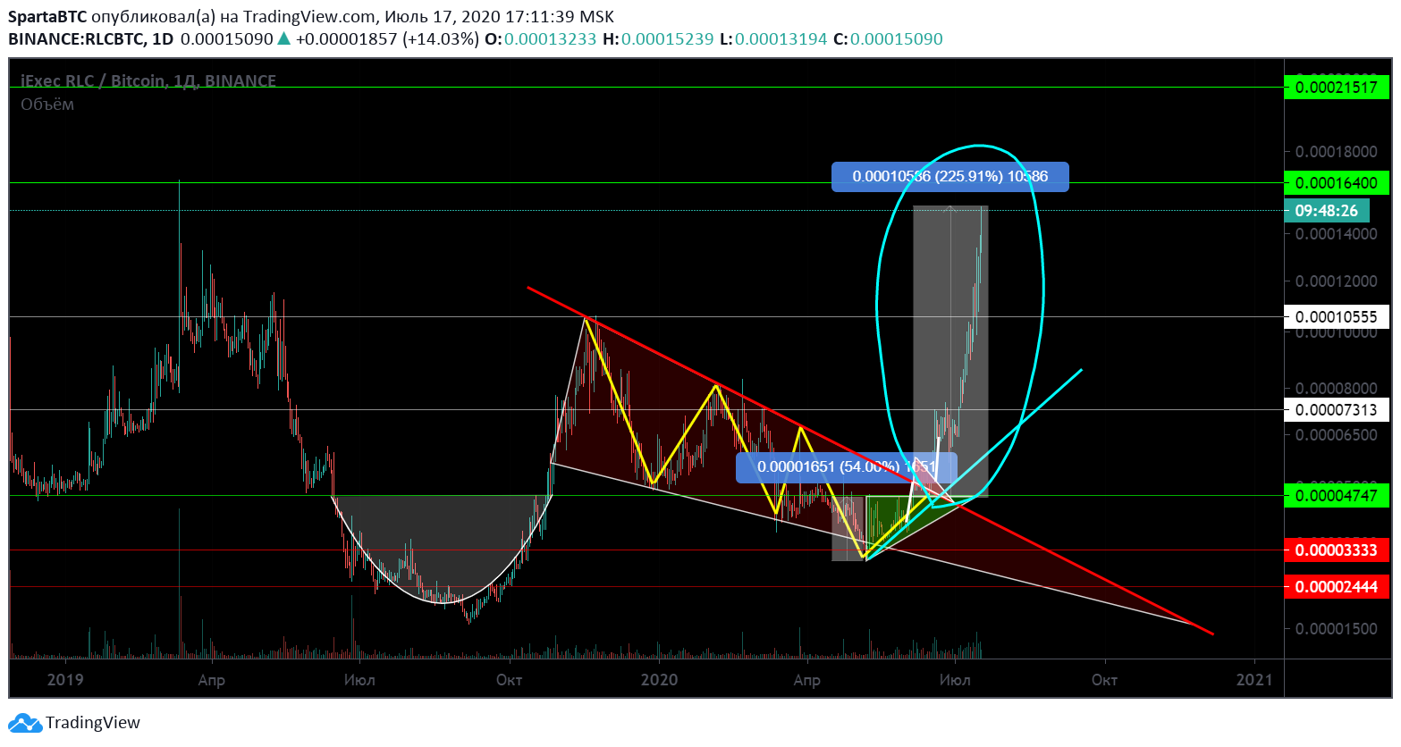Click the first Апр label on the time axis
The width and height of the screenshot is (1401, 747).
pyautogui.click(x=211, y=680)
